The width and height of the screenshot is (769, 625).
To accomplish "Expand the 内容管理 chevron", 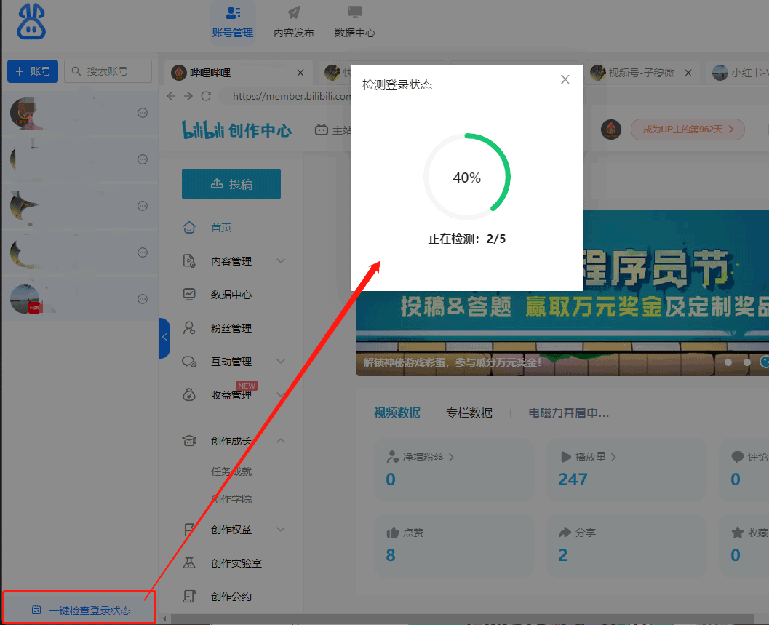I will coord(281,261).
